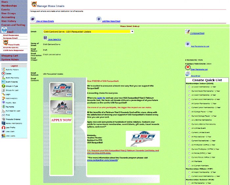Click the Renew Membership legend icon
The width and height of the screenshot is (230, 185).
pos(3,123)
